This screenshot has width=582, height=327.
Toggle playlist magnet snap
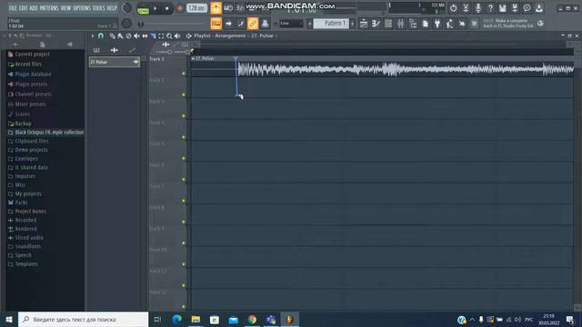(101, 36)
